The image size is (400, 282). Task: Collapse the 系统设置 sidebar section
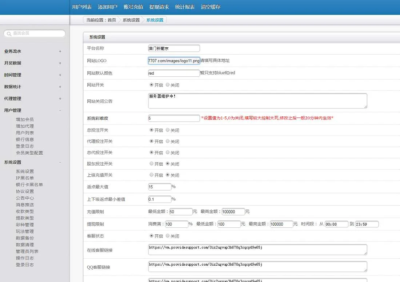coord(60,162)
